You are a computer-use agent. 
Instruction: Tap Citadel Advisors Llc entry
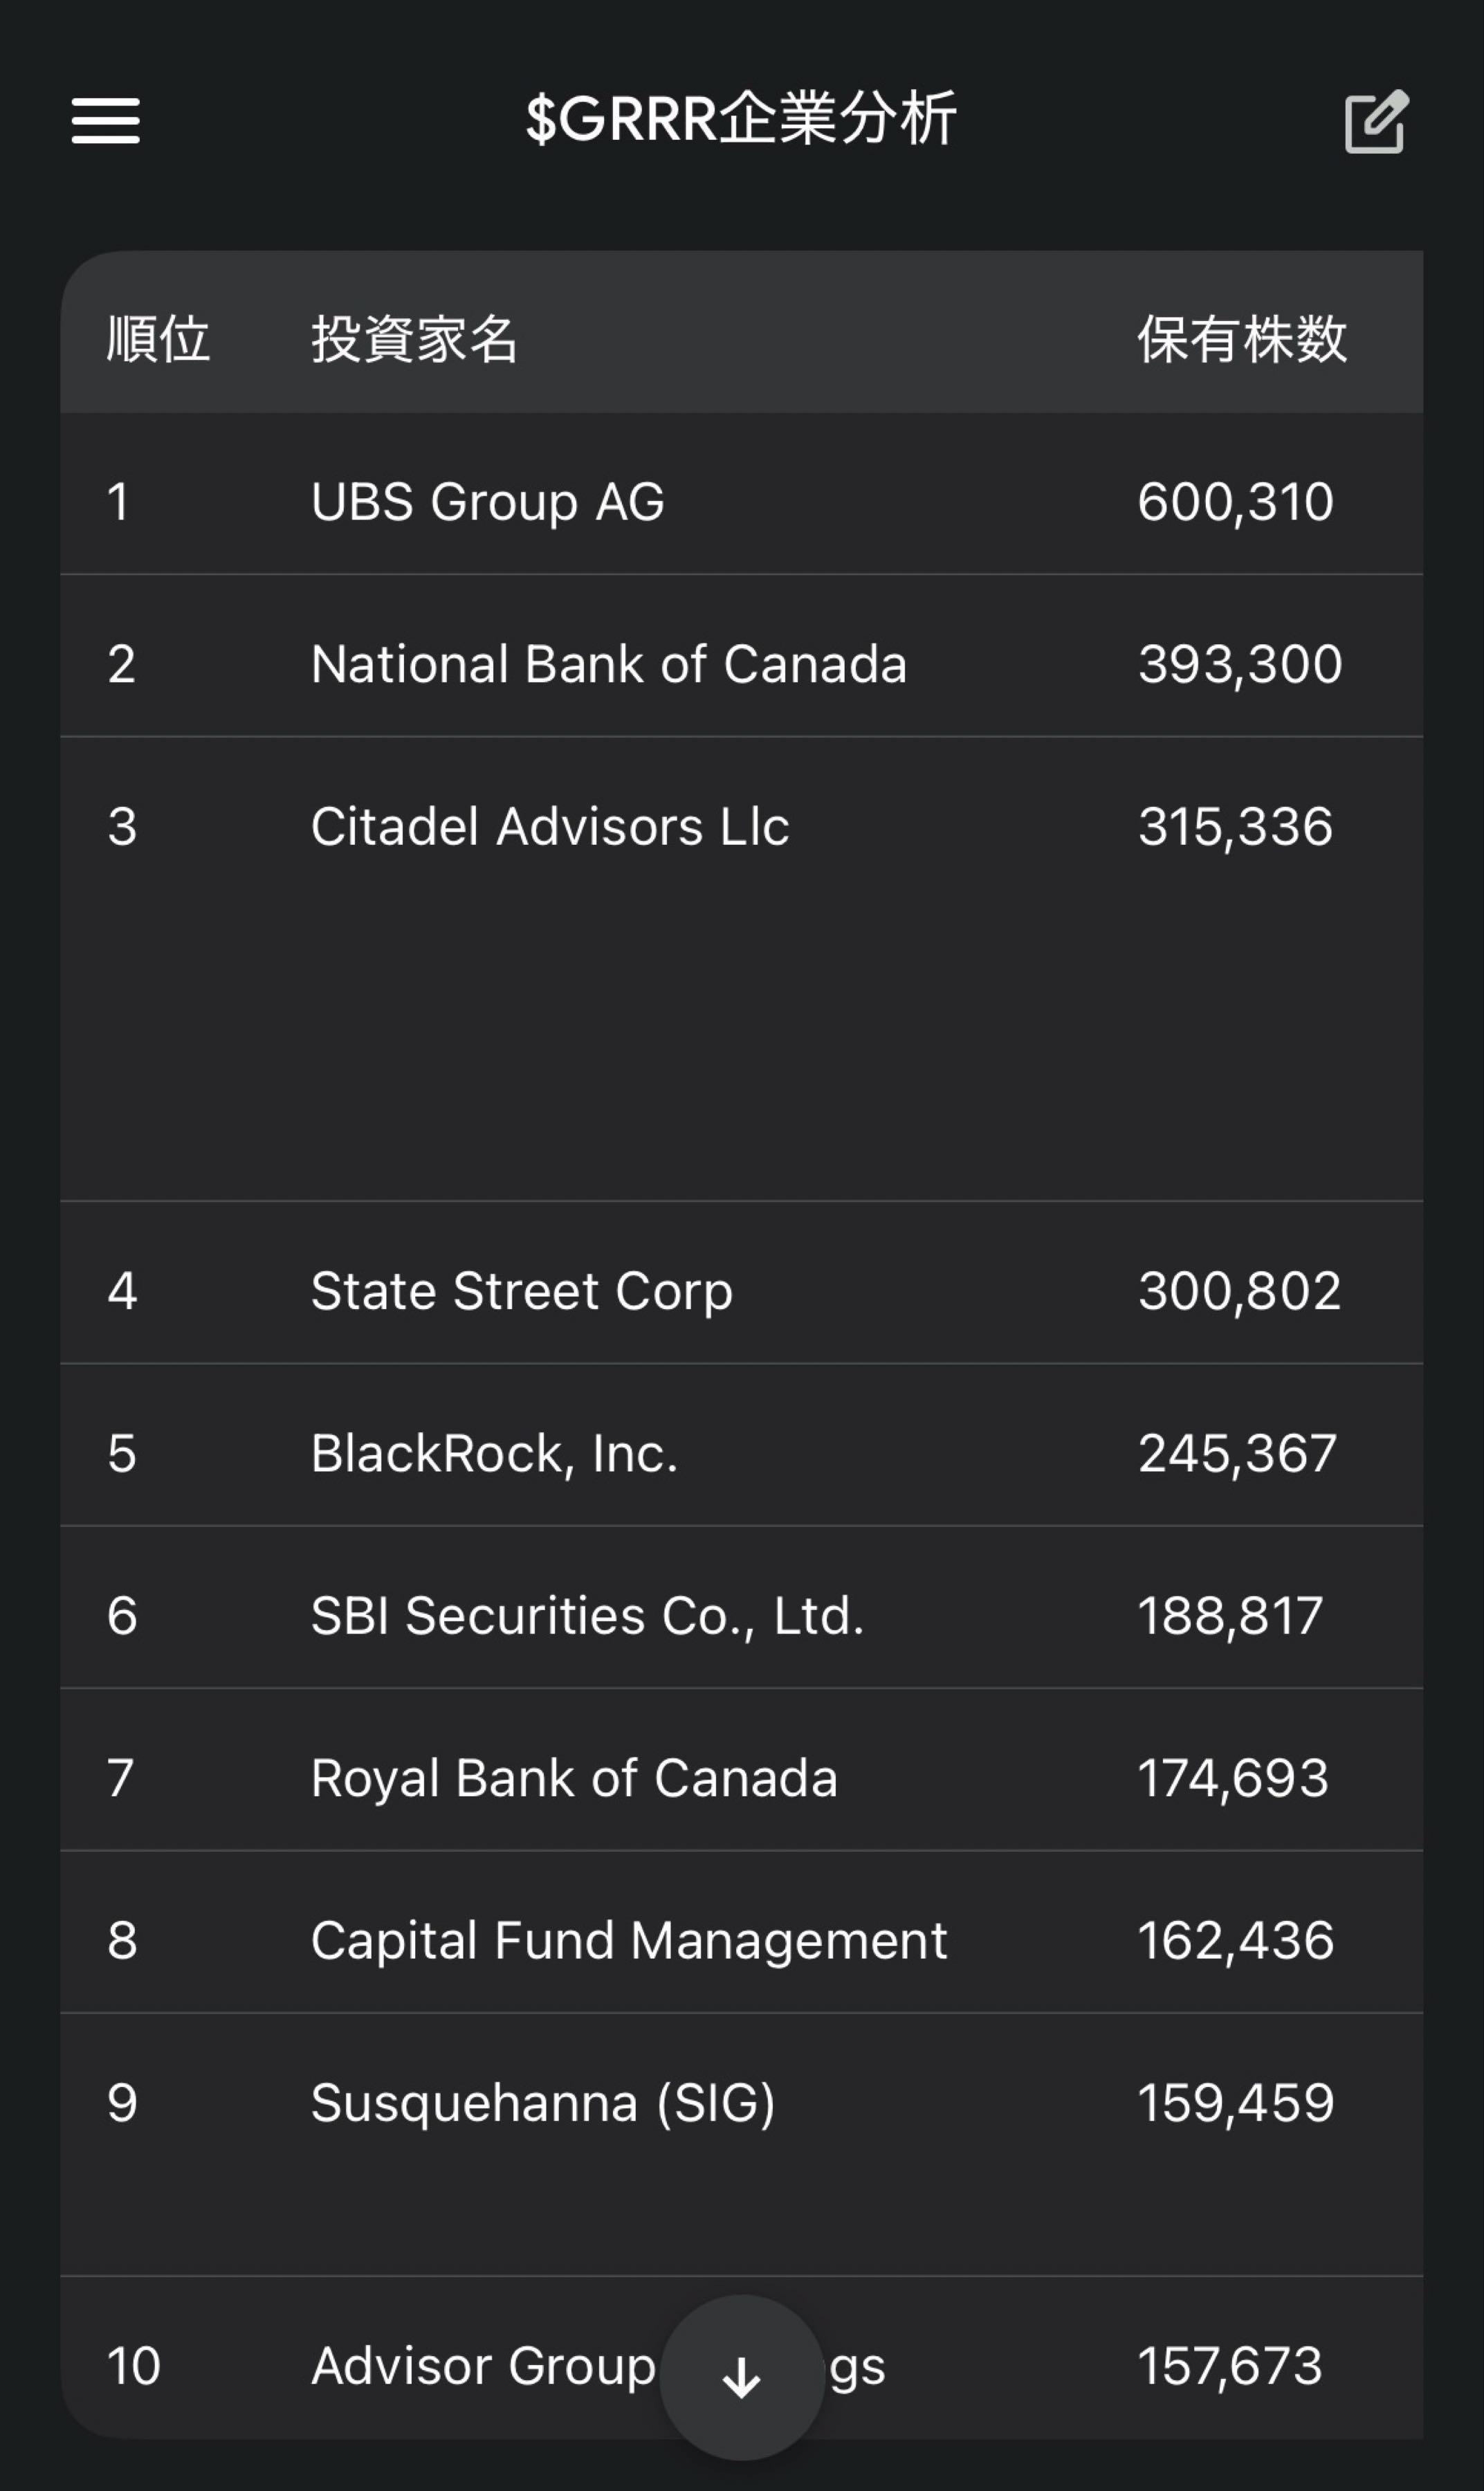coord(549,827)
